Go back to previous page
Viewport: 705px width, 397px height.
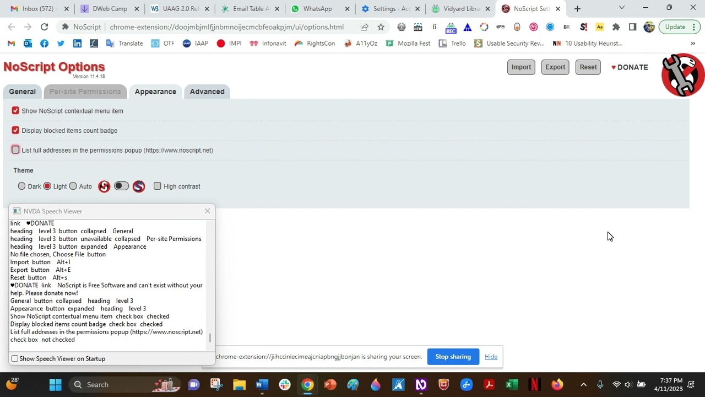[12, 27]
